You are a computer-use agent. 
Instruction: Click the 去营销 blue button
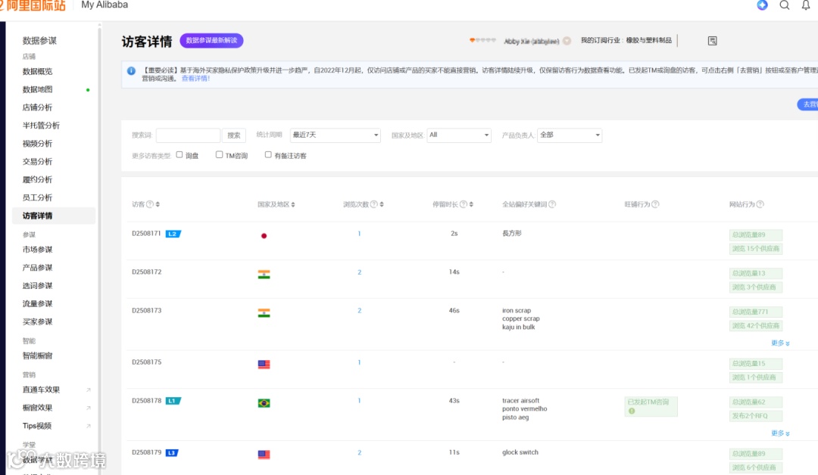[808, 104]
